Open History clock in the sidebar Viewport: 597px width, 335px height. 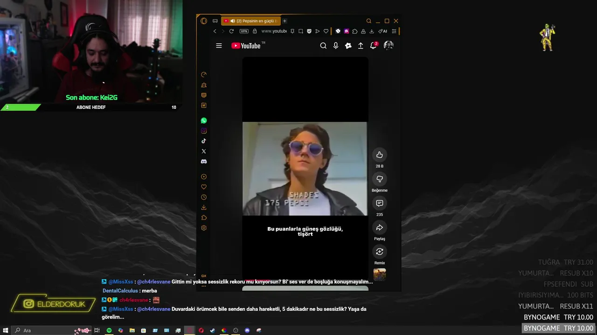204,197
